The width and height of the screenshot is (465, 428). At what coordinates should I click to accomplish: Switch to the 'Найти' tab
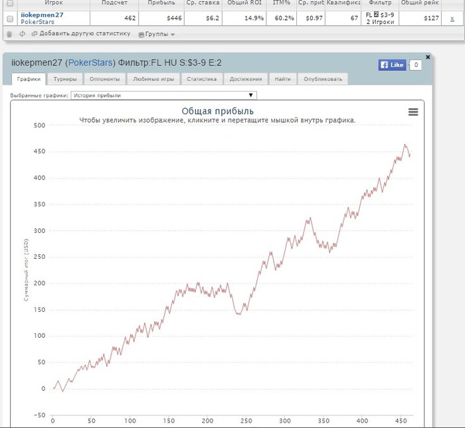coord(282,79)
